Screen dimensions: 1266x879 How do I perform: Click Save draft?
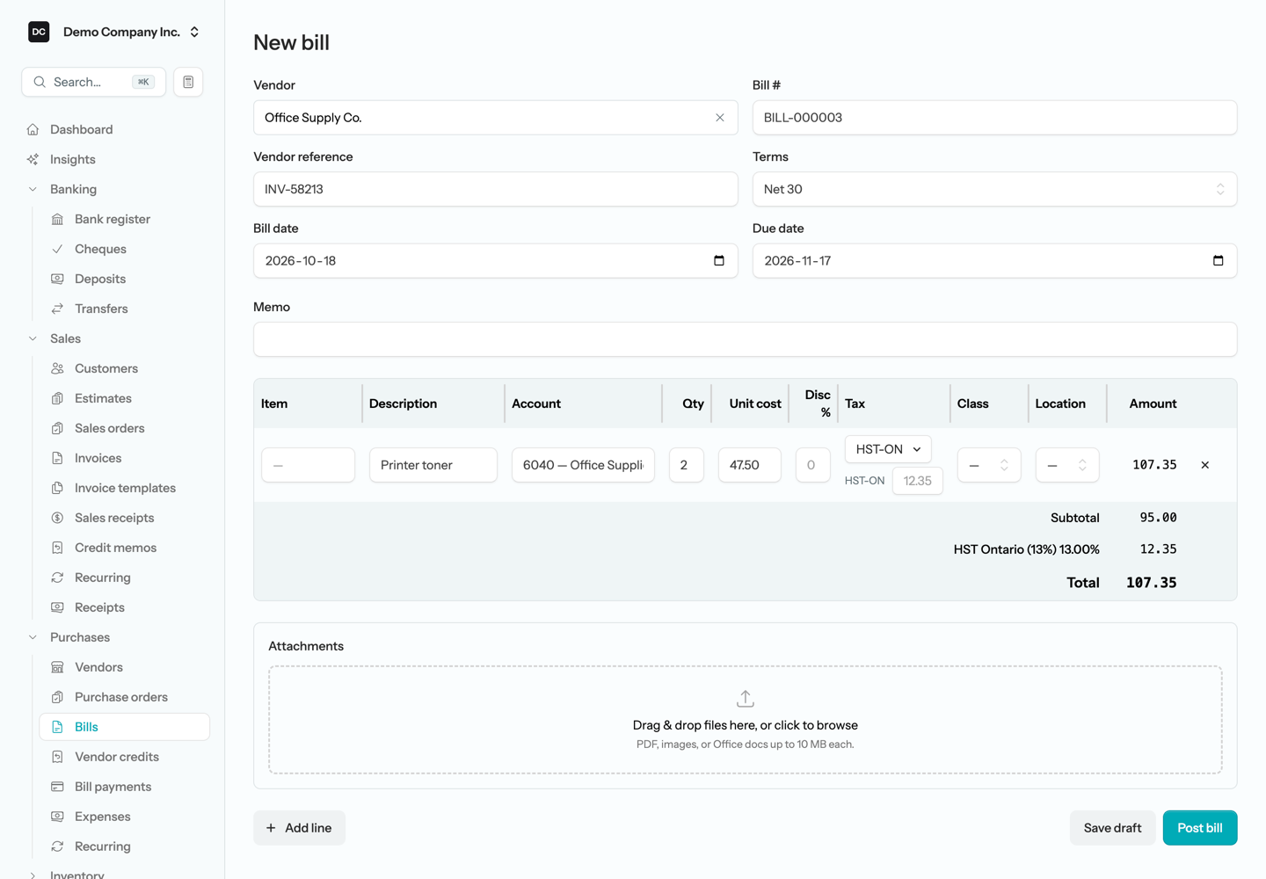(1112, 828)
